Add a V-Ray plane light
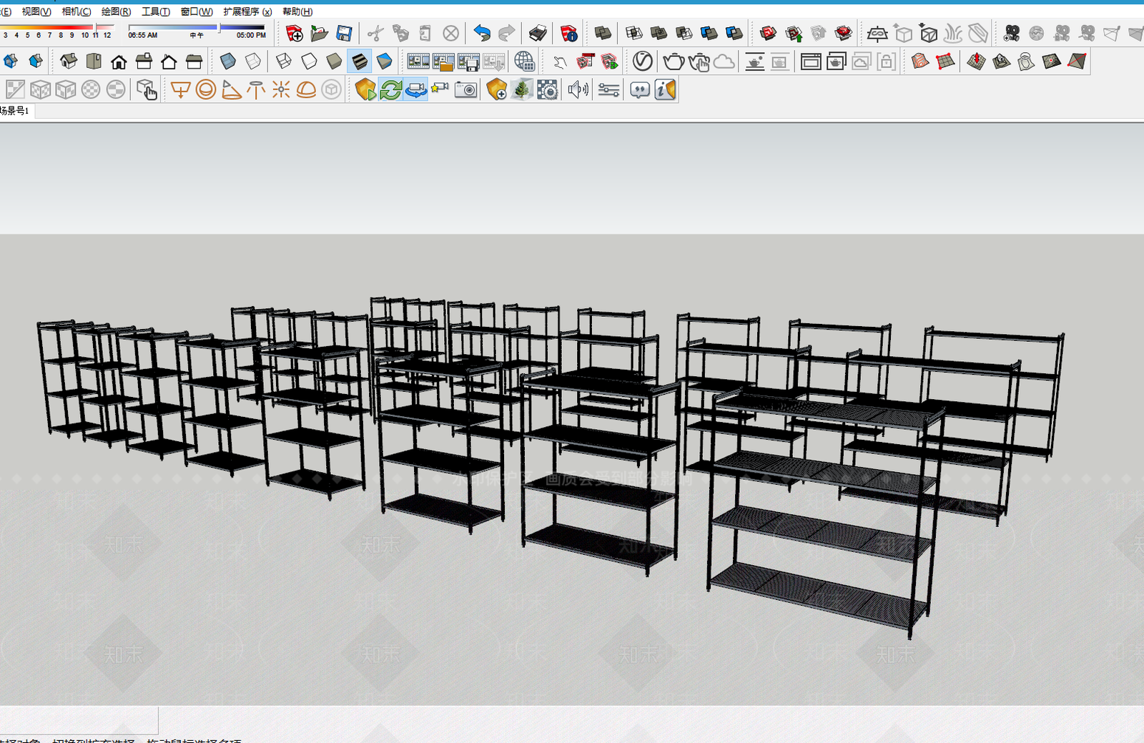 pos(180,90)
